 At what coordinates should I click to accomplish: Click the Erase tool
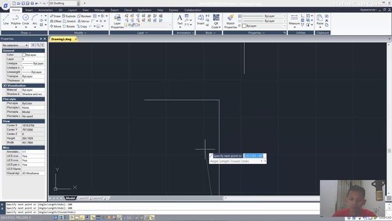click(x=55, y=16)
